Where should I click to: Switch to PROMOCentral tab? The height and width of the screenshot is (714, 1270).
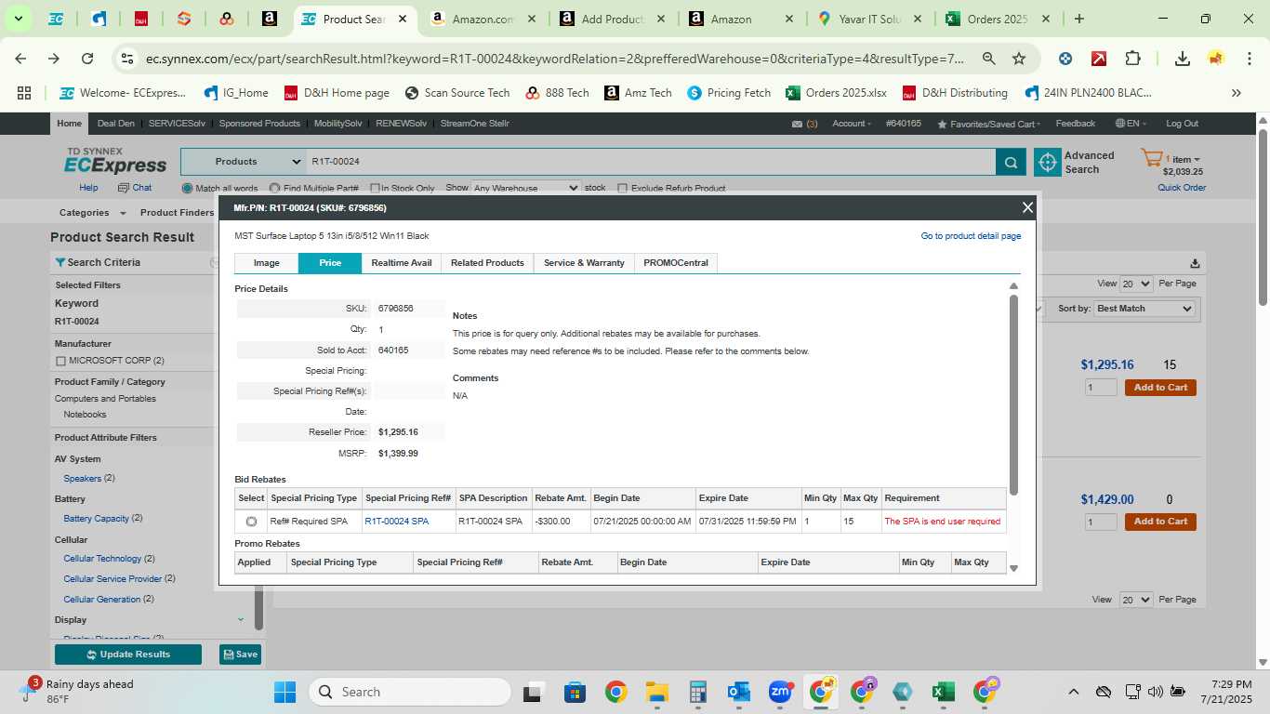coord(676,263)
